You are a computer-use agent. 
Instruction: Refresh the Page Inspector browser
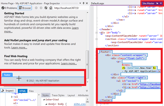click(x=45, y=8)
